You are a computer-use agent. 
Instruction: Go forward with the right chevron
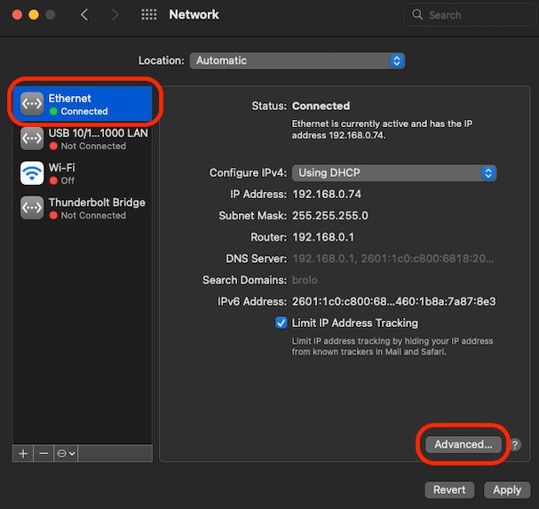point(115,15)
